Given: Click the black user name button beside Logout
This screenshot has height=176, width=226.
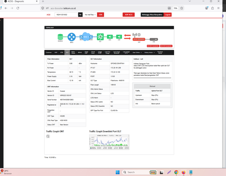Looking at the screenshot, I should pos(152,15).
